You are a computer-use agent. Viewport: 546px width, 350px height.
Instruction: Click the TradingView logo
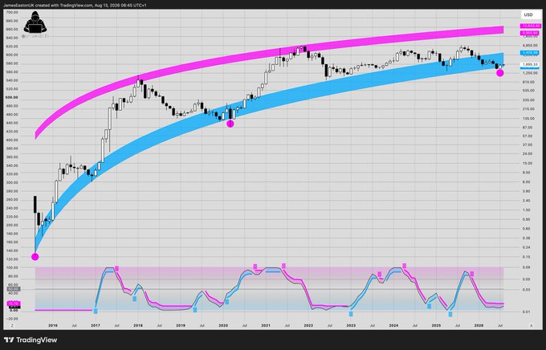click(31, 340)
